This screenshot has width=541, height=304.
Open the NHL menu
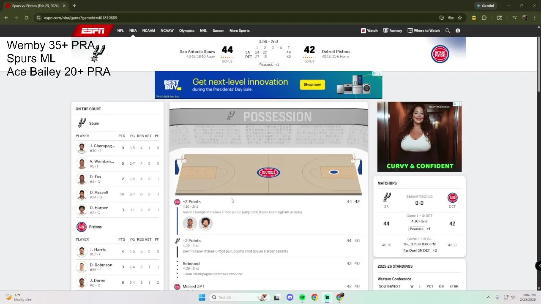pos(203,30)
